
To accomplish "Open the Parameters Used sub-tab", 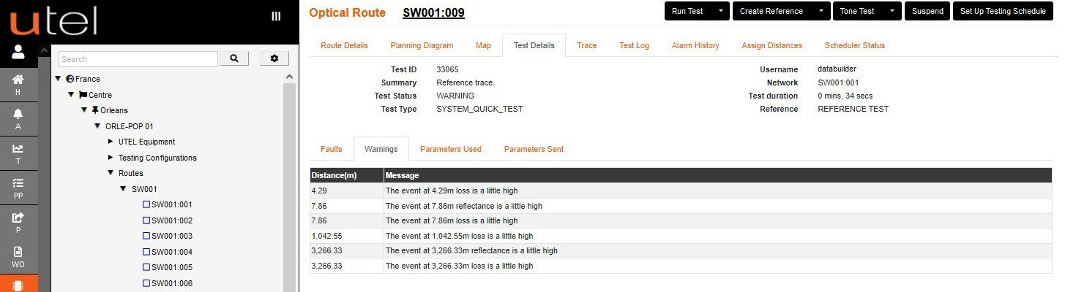I will 451,149.
